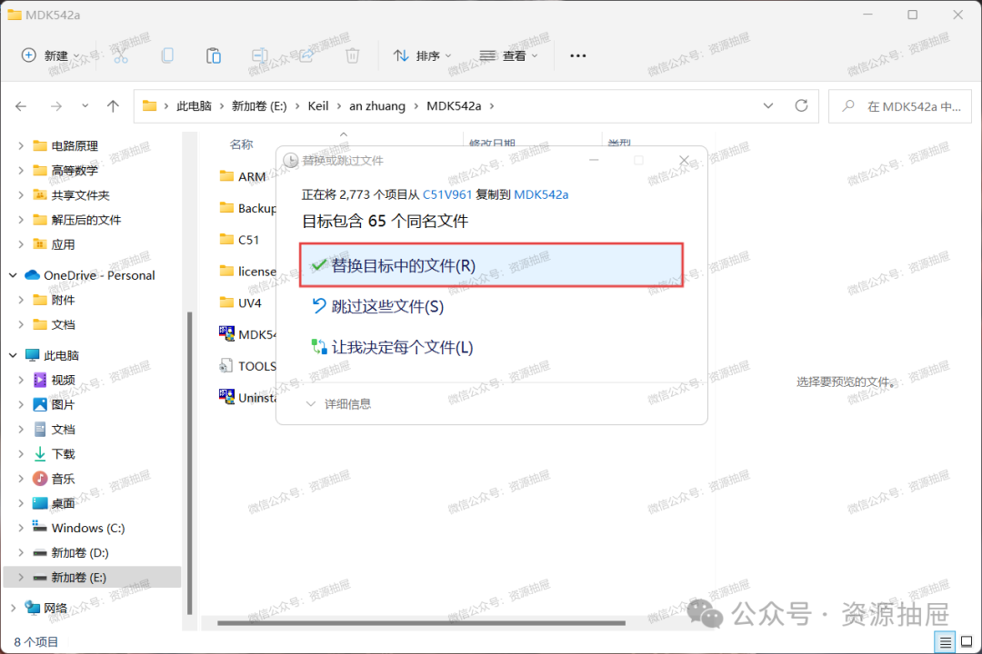This screenshot has width=982, height=654.
Task: Expand 新加卷 (D:) chevron
Action: [21, 553]
